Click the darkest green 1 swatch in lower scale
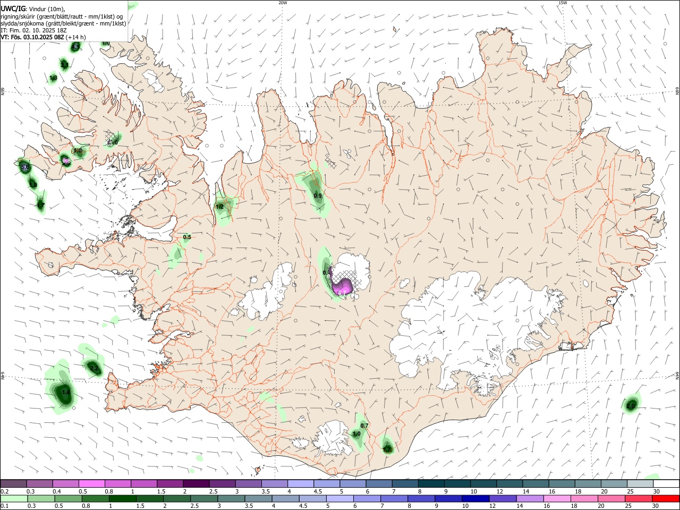This screenshot has width=680, height=510. [123, 498]
